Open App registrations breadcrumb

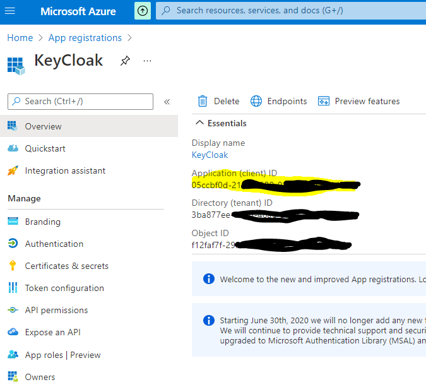(85, 38)
